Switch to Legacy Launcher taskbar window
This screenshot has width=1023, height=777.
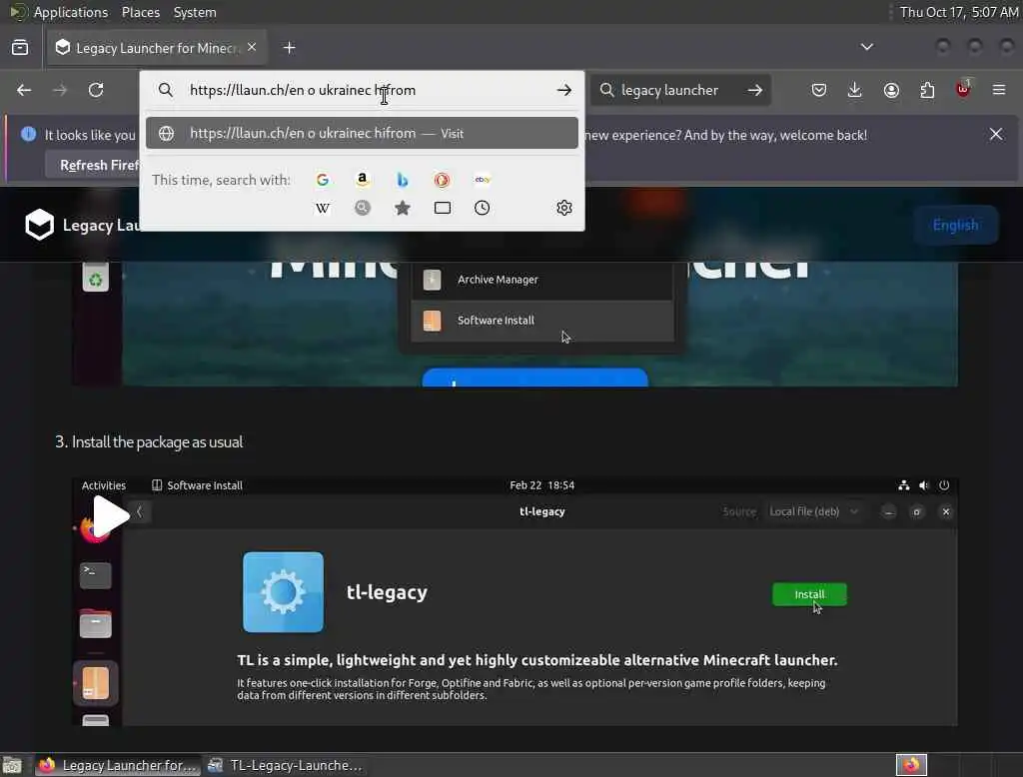click(x=118, y=765)
